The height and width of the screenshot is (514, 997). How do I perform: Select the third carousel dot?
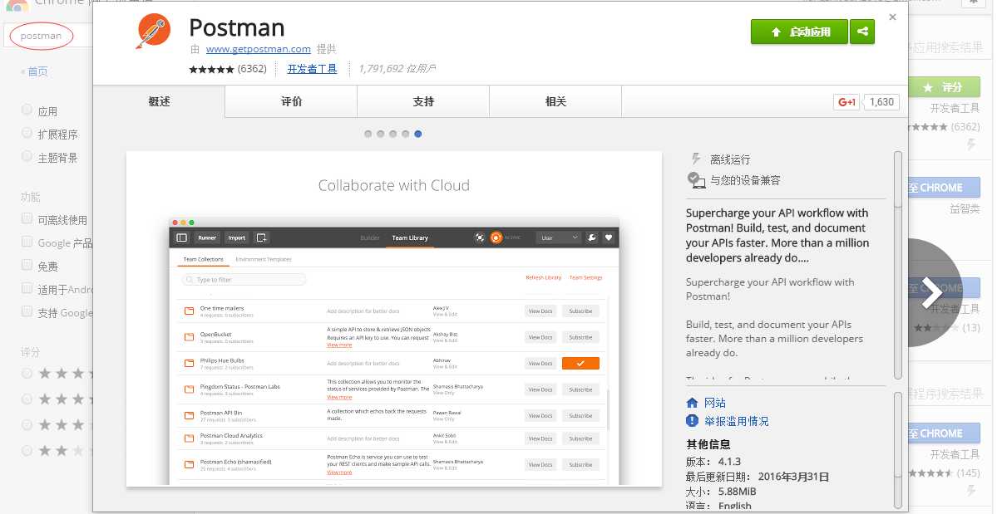pos(393,134)
